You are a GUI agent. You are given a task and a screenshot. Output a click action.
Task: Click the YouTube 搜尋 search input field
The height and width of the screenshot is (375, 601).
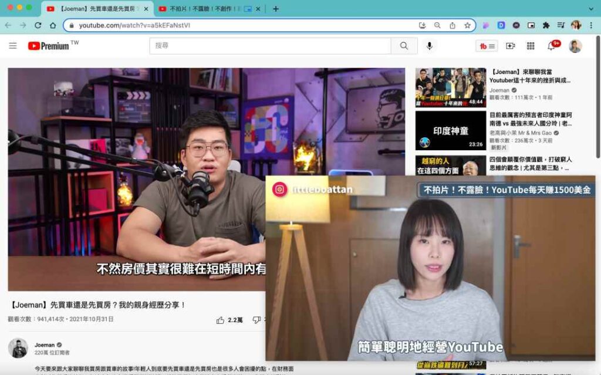pyautogui.click(x=270, y=46)
